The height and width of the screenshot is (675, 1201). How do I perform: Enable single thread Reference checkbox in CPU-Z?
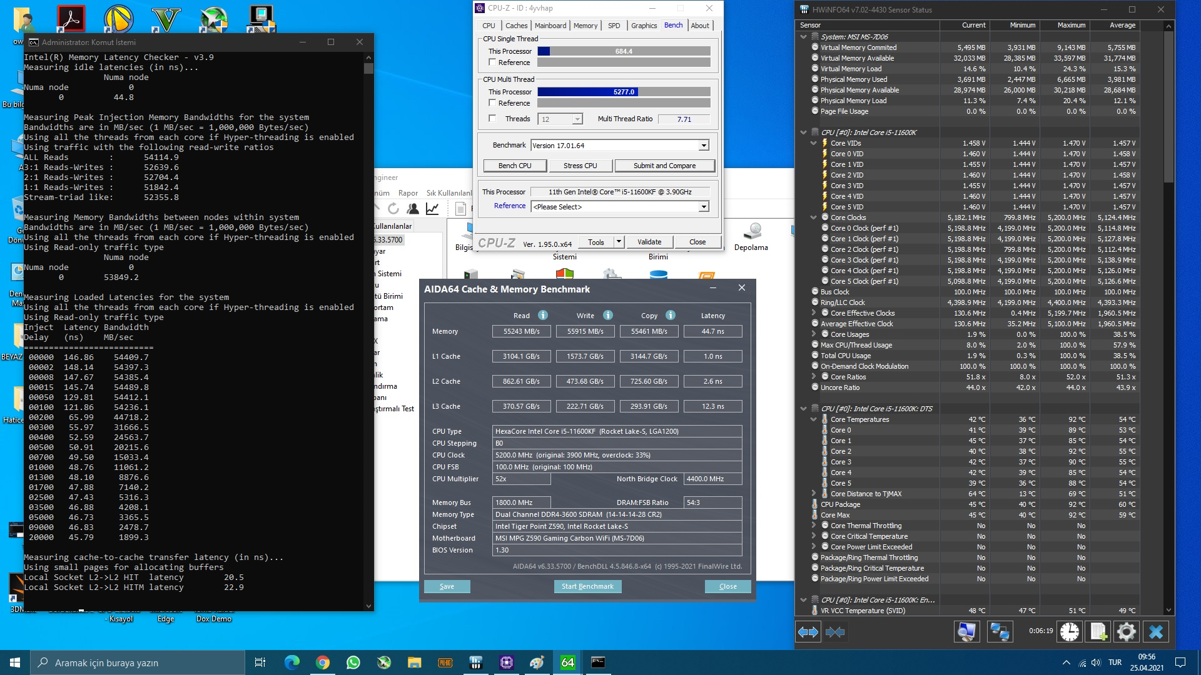(492, 62)
